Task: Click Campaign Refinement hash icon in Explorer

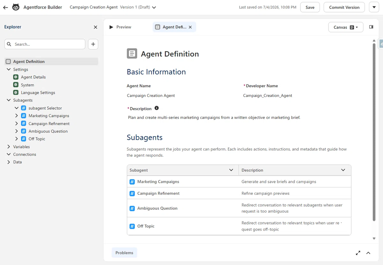Action: coord(24,123)
